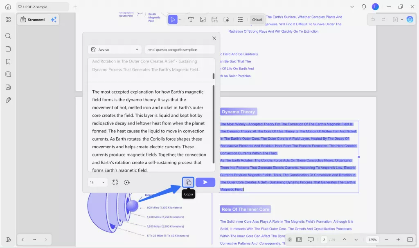Screen dimensions: 419x248
Task: Click the replace text icon in popup
Action: coord(115,182)
